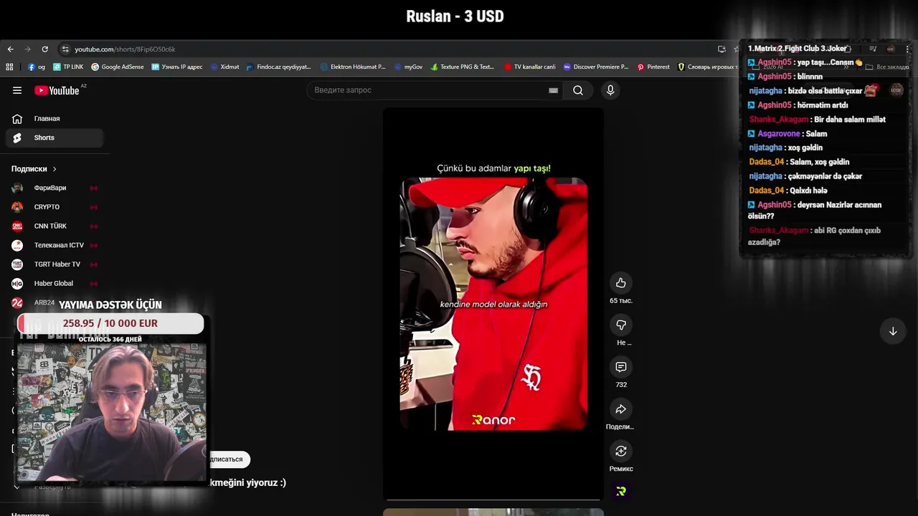918x516 pixels.
Task: Select Shorts in the sidebar
Action: 55,138
